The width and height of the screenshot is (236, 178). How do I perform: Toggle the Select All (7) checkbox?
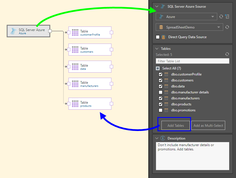(158, 68)
